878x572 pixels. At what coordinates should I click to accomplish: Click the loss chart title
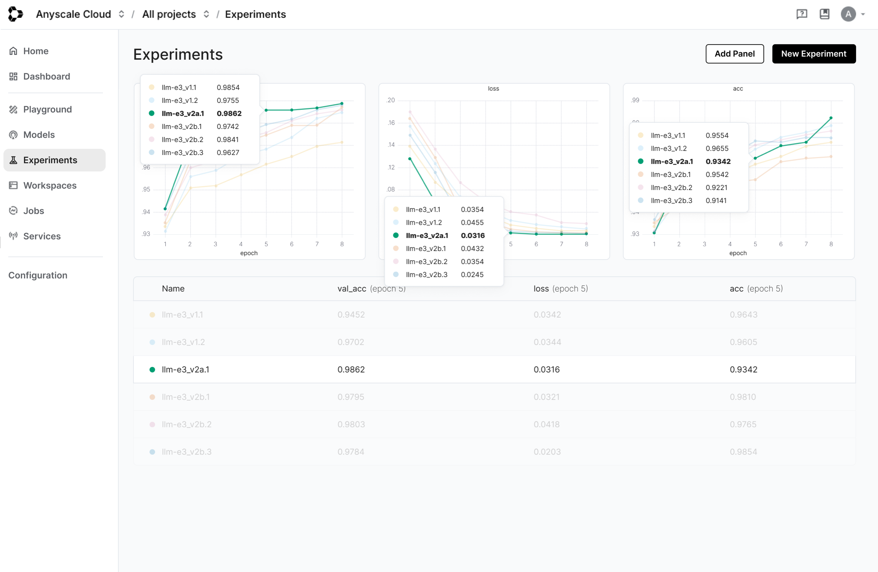[x=493, y=89]
